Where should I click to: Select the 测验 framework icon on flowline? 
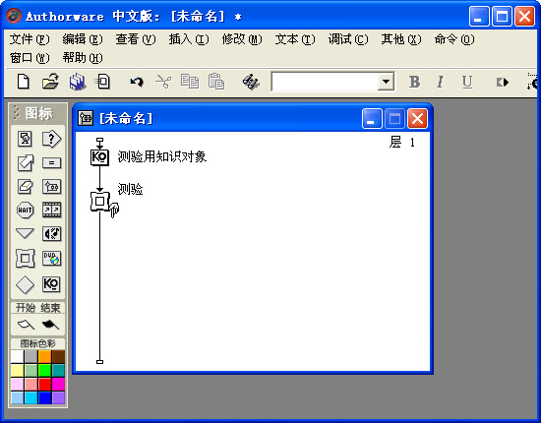click(x=100, y=201)
